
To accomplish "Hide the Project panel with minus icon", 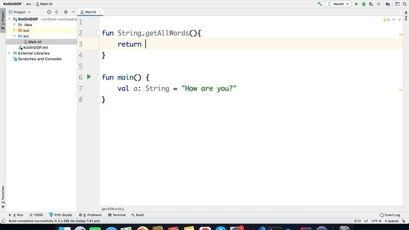I will [73, 12].
